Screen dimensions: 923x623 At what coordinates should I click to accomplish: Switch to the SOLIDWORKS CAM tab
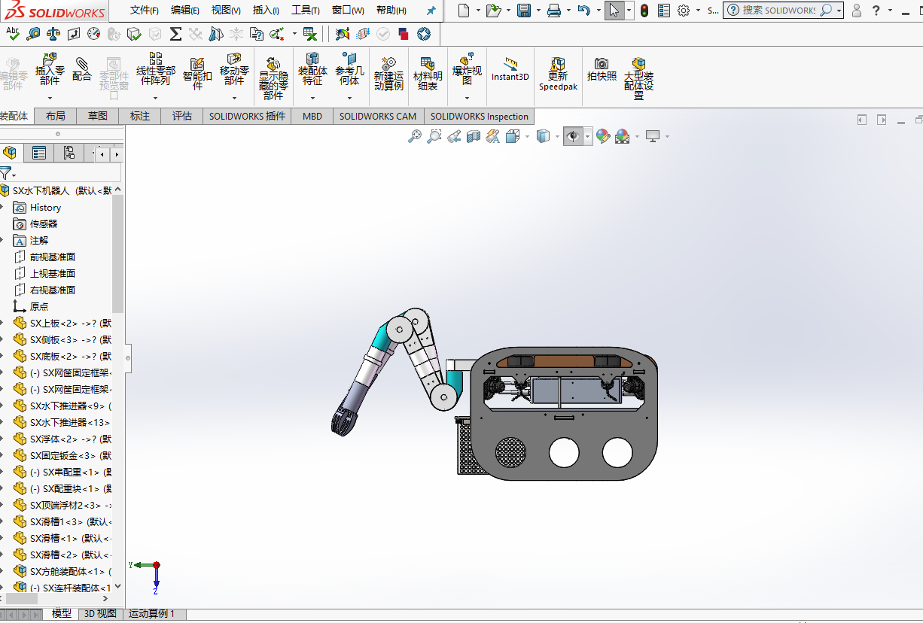click(x=377, y=116)
